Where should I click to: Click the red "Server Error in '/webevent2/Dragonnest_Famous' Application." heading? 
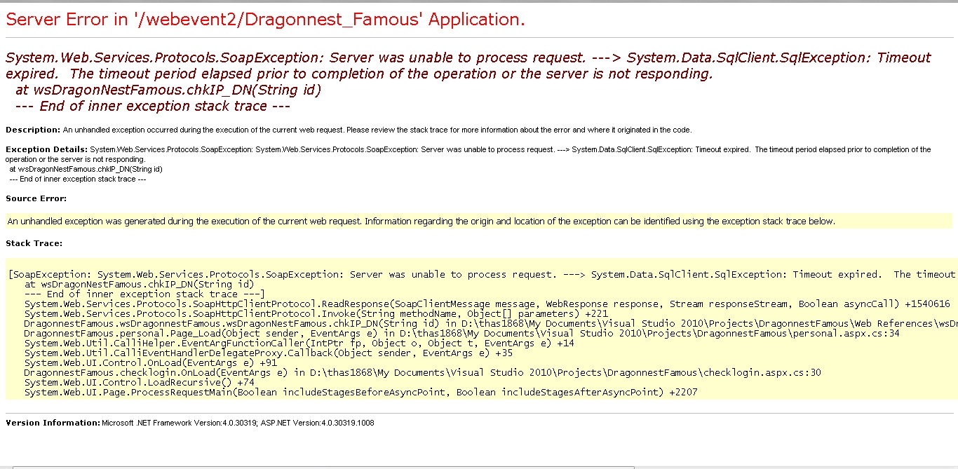(x=265, y=20)
